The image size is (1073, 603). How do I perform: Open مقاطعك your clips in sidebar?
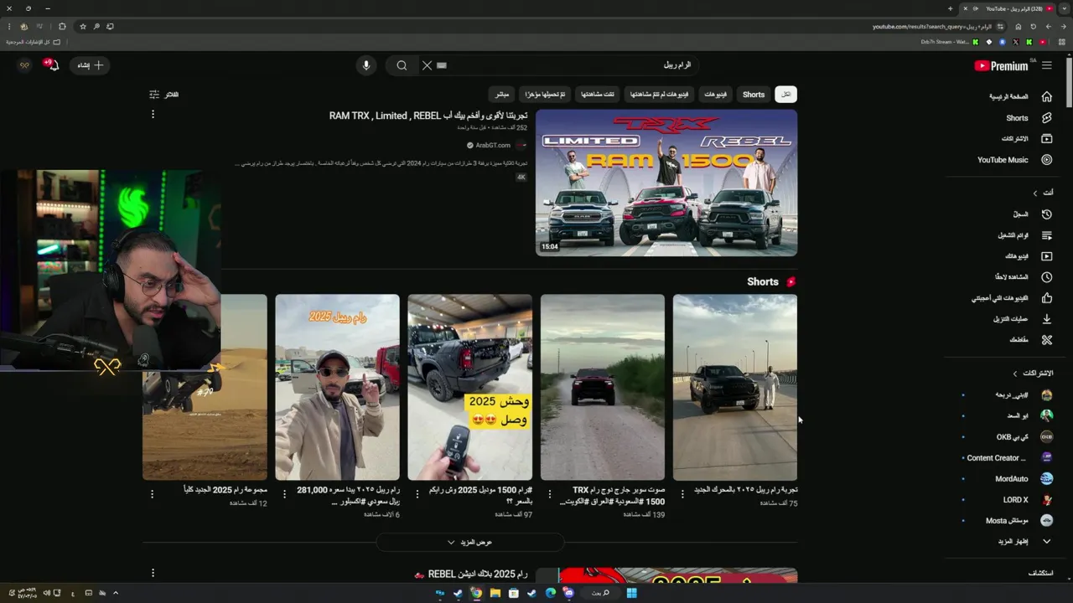(x=1030, y=340)
